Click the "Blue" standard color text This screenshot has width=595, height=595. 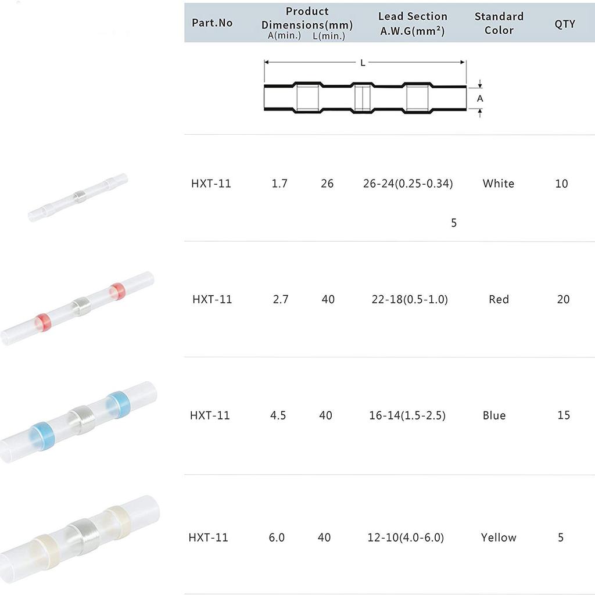494,415
